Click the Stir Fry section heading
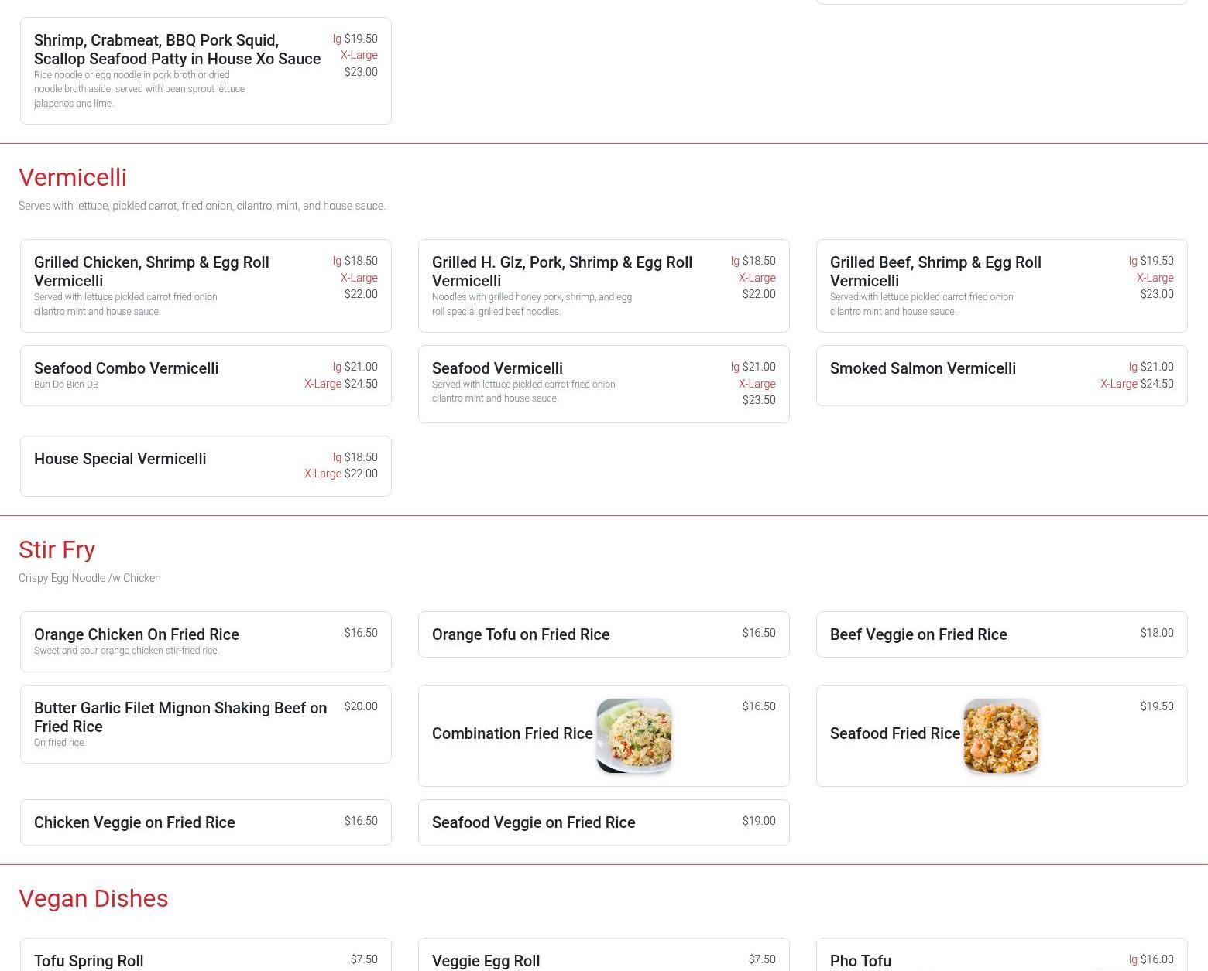This screenshot has width=1208, height=971. click(57, 549)
